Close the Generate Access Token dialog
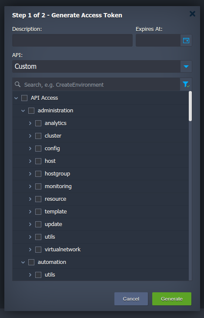 (192, 14)
